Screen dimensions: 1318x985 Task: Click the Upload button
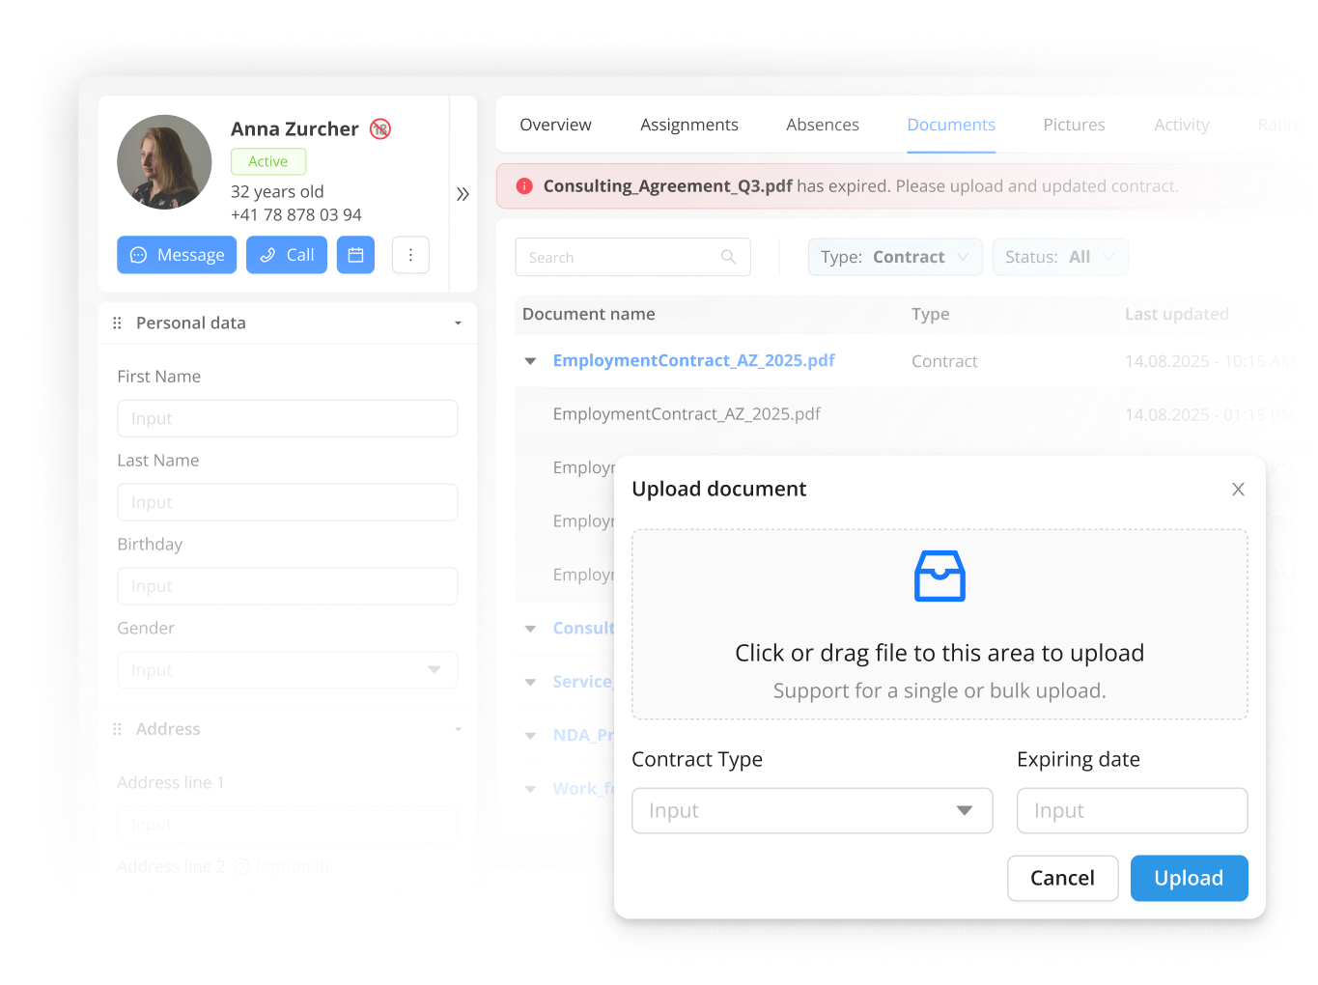pos(1188,878)
